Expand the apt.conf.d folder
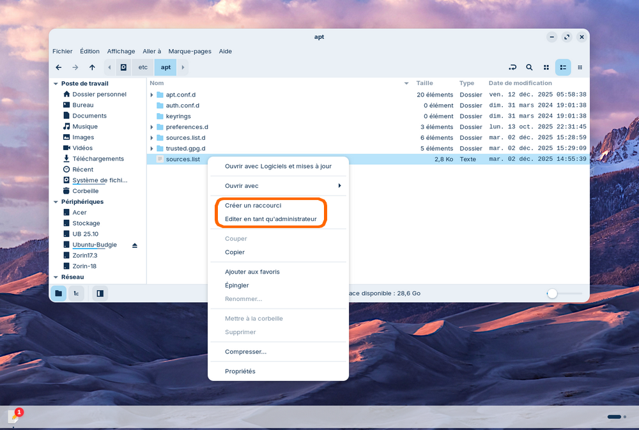 pos(152,95)
